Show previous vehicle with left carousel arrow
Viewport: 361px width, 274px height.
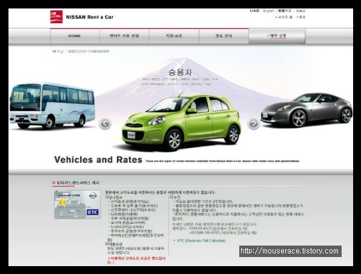105,123
